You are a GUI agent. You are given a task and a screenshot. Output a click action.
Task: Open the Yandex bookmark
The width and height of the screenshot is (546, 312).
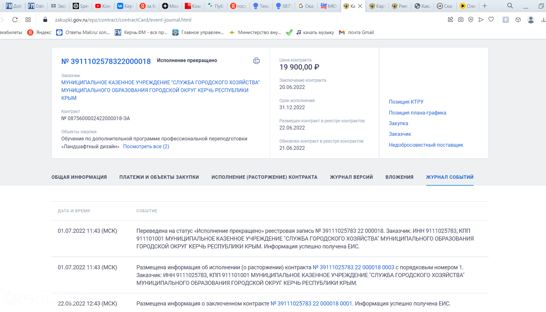(39, 32)
